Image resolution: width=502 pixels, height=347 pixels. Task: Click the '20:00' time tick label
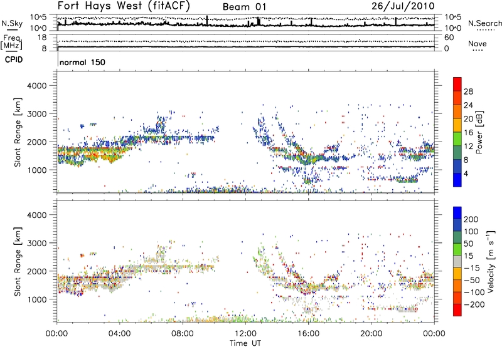point(371,334)
